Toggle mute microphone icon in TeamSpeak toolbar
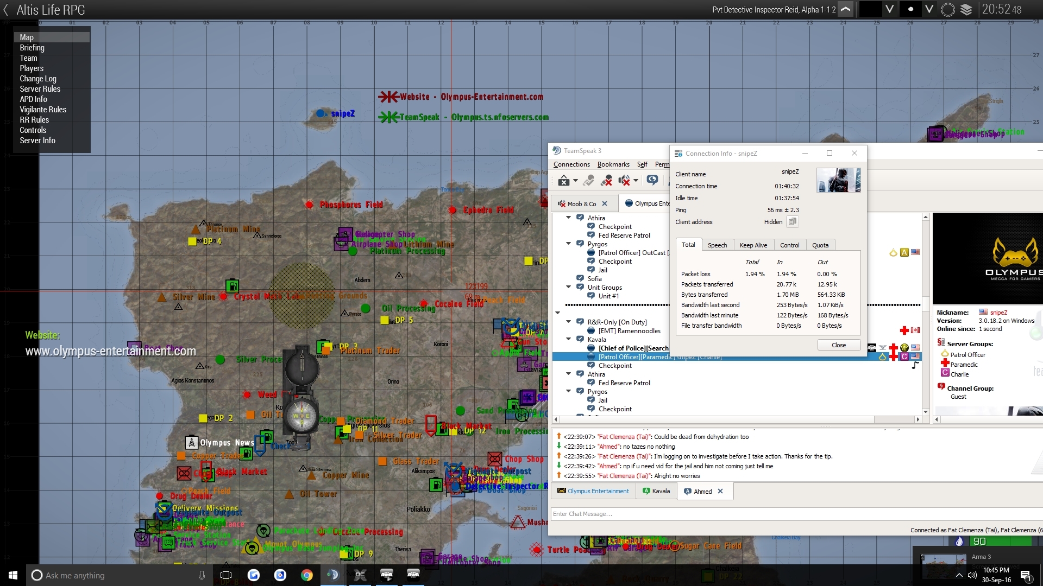The width and height of the screenshot is (1043, 586). (607, 180)
